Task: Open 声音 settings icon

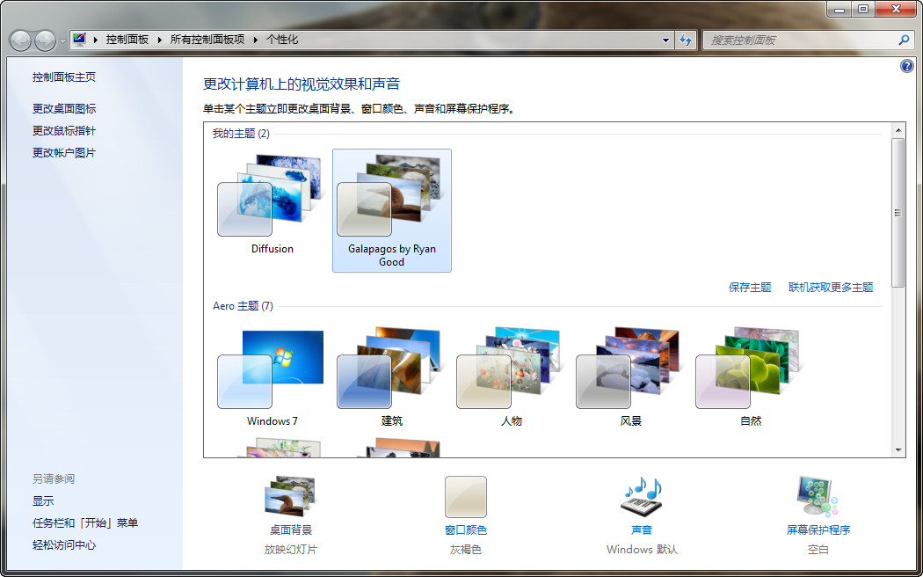Action: (x=642, y=497)
